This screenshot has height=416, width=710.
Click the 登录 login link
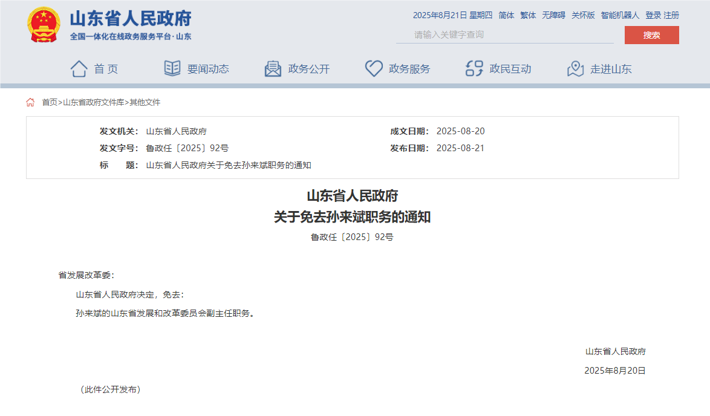653,15
